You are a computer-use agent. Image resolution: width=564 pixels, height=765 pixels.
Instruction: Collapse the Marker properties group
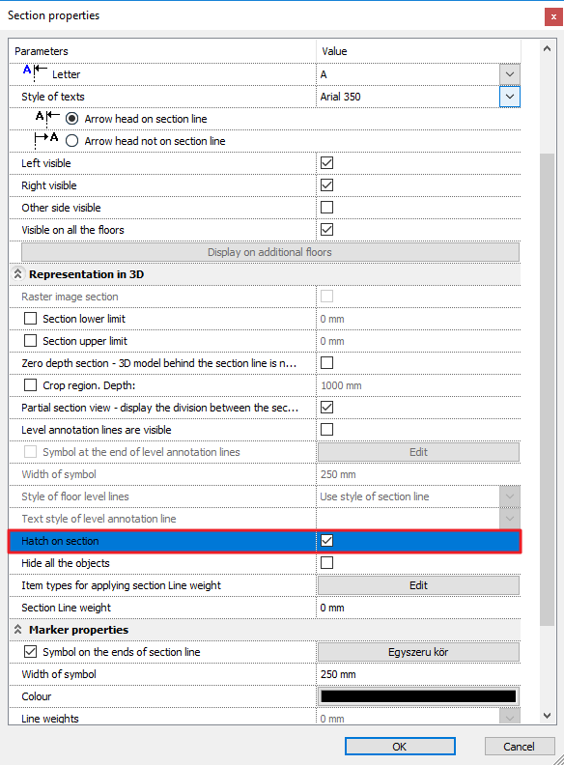[x=18, y=630]
